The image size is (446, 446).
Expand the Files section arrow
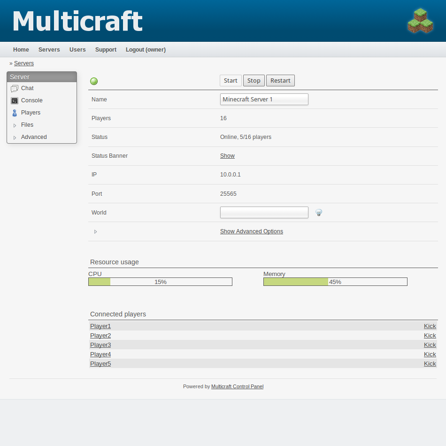[15, 125]
